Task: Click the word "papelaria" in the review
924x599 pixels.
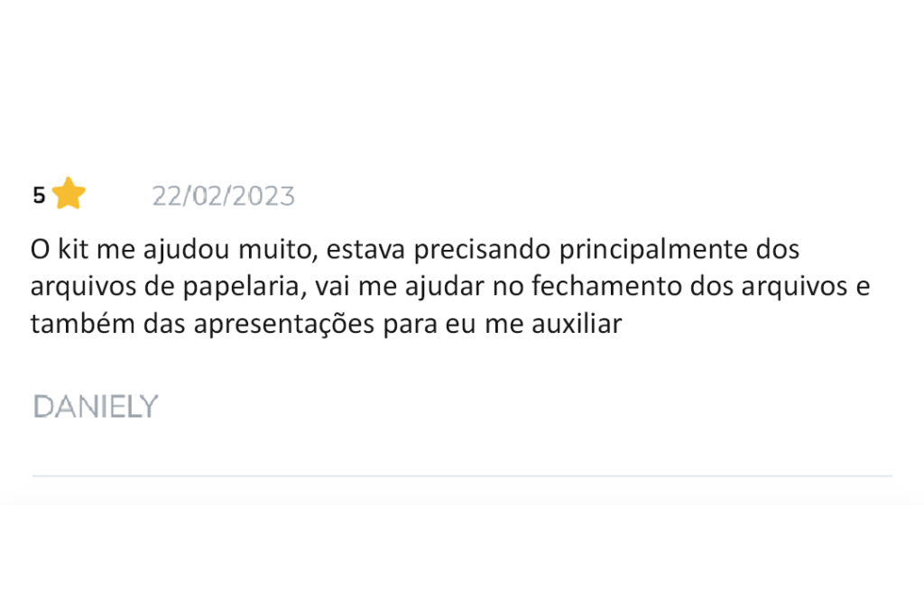Action: 235,287
